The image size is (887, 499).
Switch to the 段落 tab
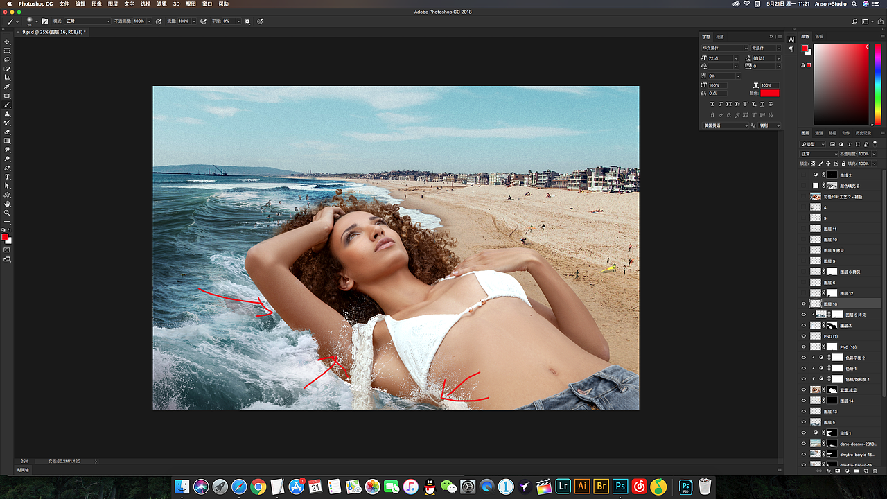(x=720, y=37)
